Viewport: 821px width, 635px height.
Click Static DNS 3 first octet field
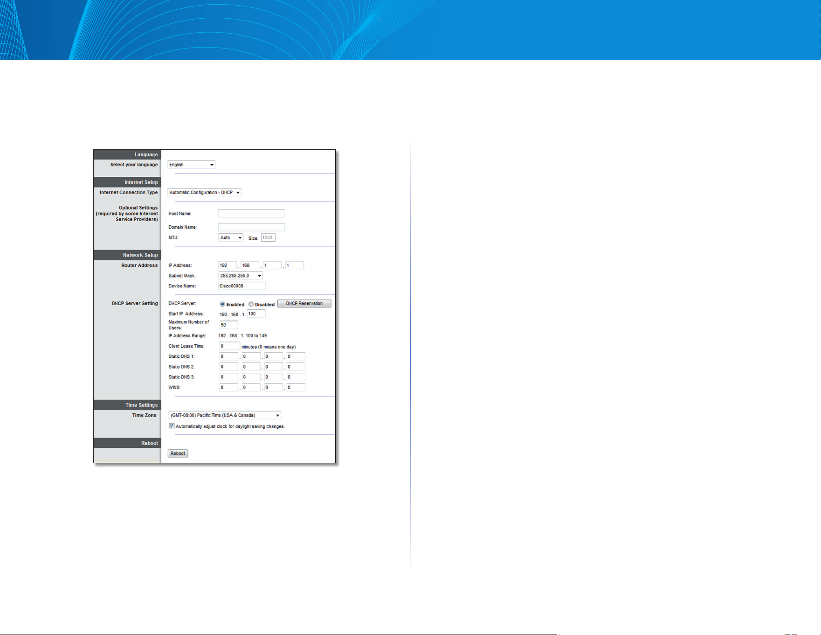(229, 377)
